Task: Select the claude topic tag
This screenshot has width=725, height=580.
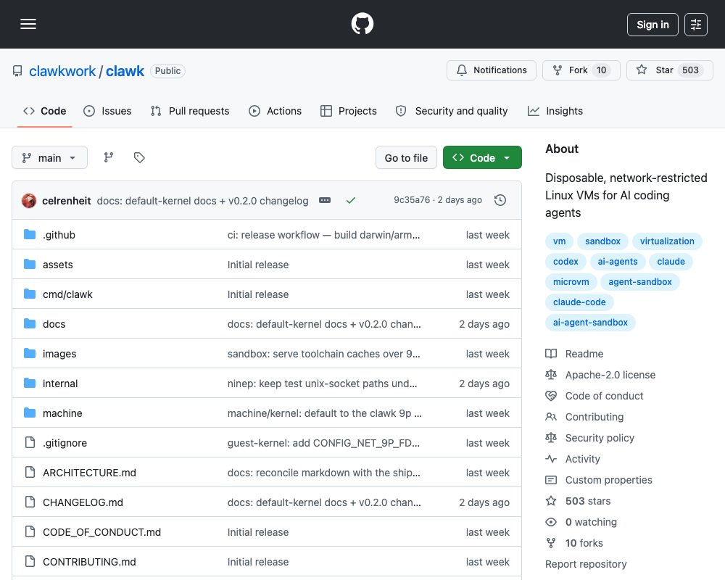Action: point(671,262)
